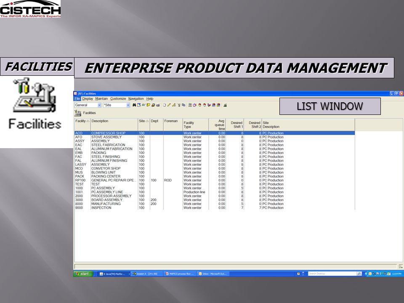Select the ACO COMPRESSOR SHOP row
Viewport: 404px width, 303px height.
click(x=215, y=133)
